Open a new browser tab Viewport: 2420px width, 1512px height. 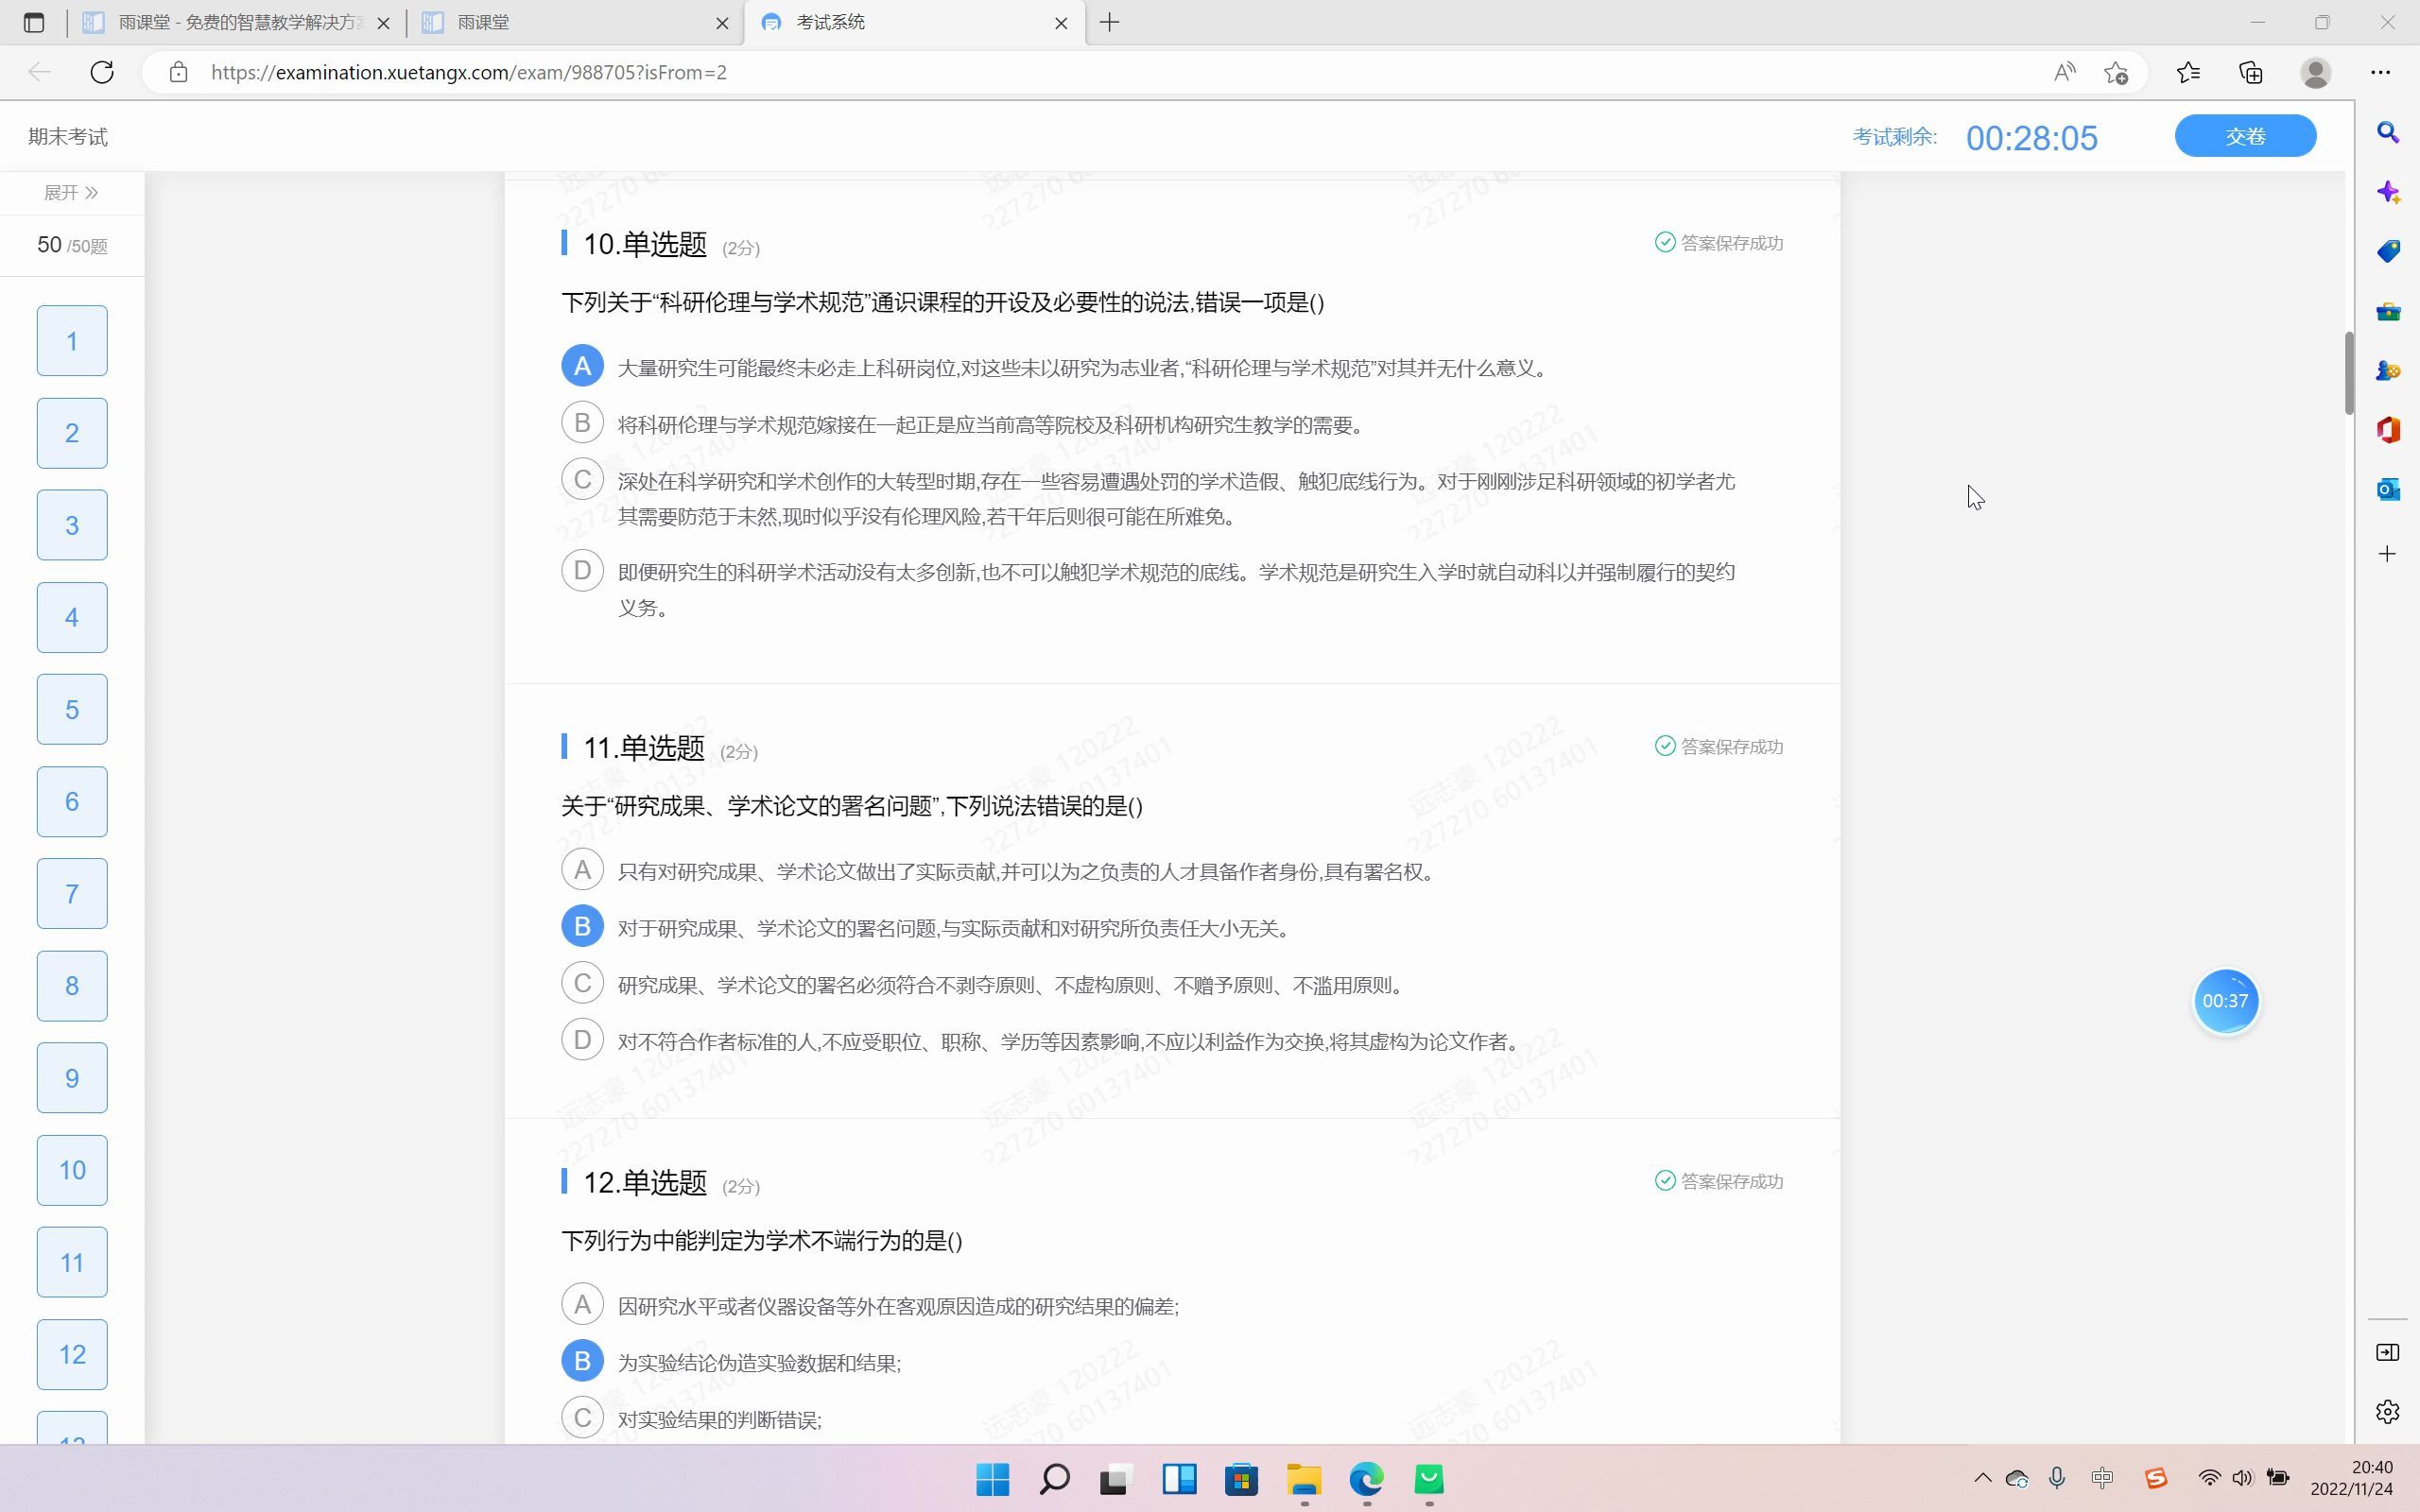[1109, 22]
